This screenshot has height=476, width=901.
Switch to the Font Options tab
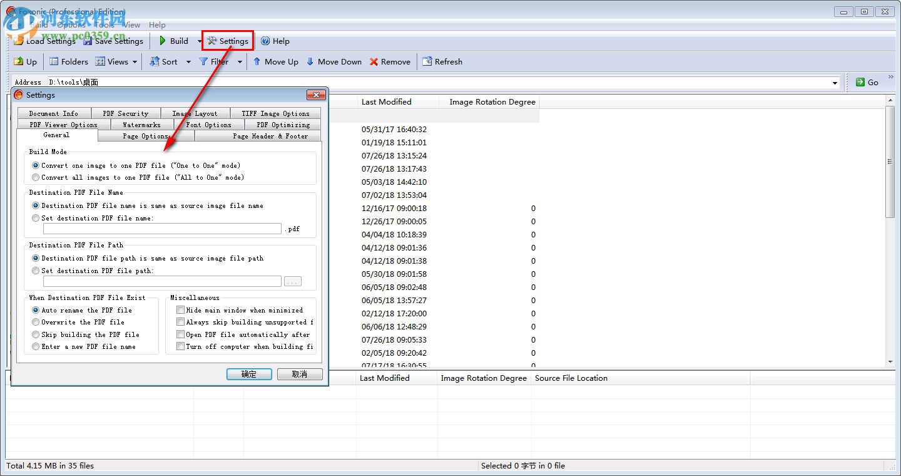click(209, 125)
